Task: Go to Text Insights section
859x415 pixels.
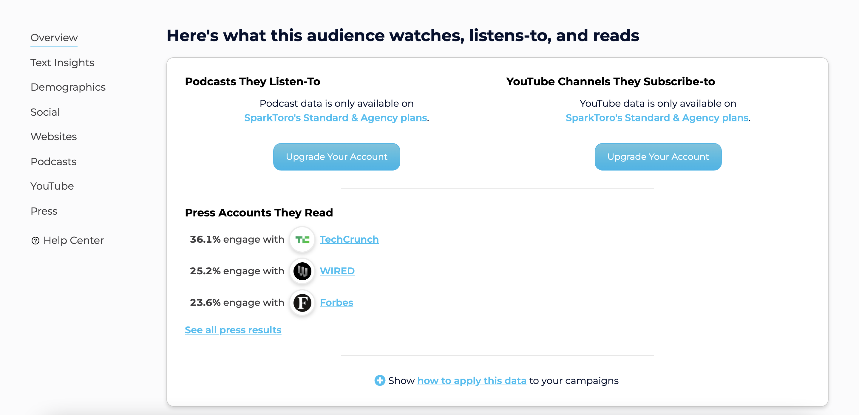Action: [62, 63]
